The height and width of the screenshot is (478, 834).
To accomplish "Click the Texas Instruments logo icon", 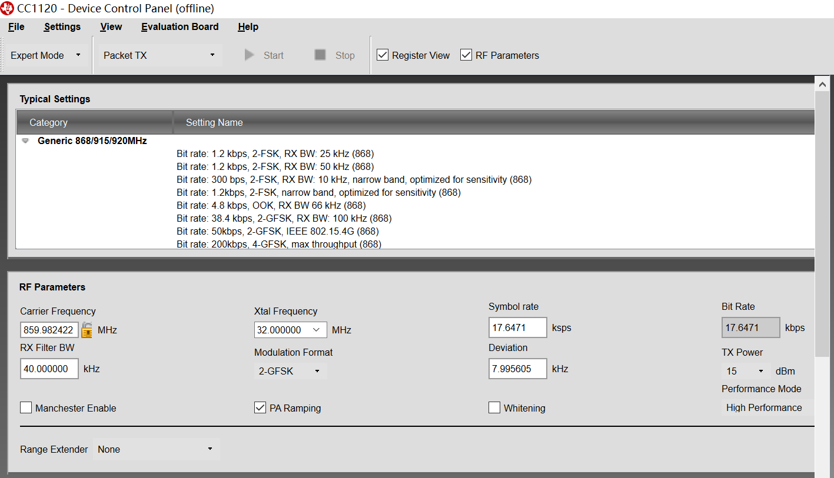I will [8, 8].
